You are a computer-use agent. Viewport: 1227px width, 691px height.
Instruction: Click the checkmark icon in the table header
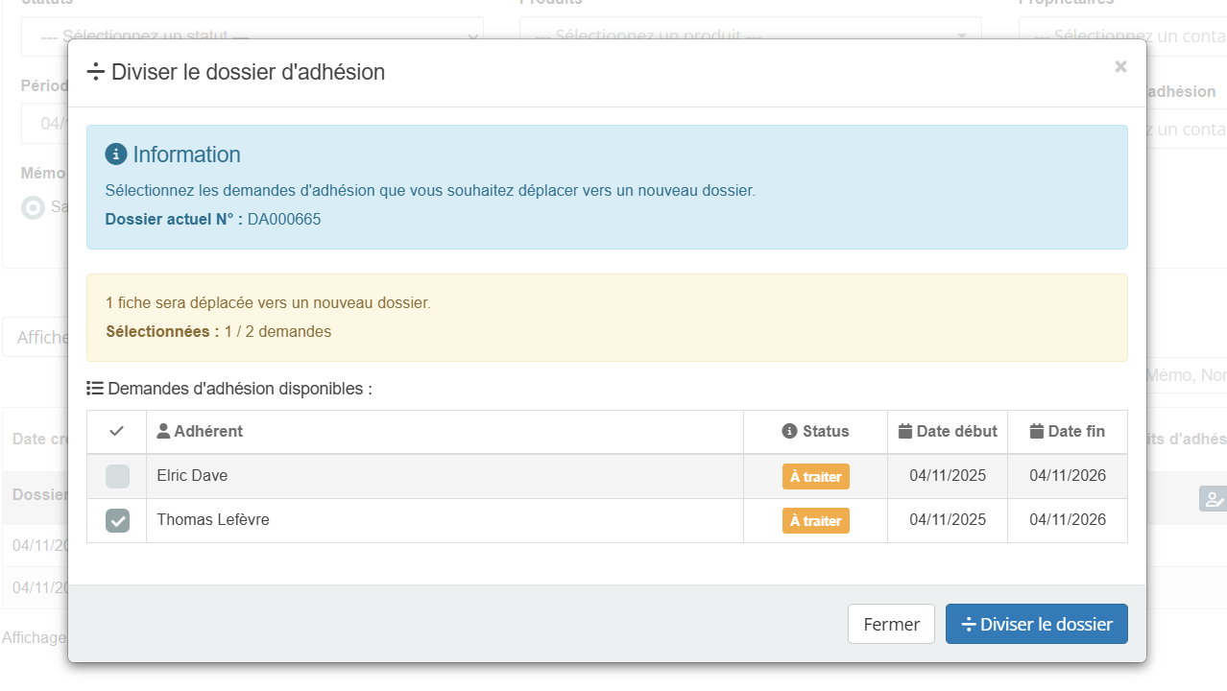coord(116,432)
